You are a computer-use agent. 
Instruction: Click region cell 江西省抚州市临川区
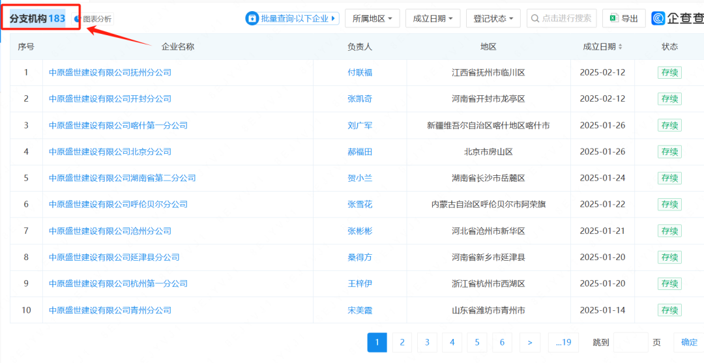(x=488, y=72)
